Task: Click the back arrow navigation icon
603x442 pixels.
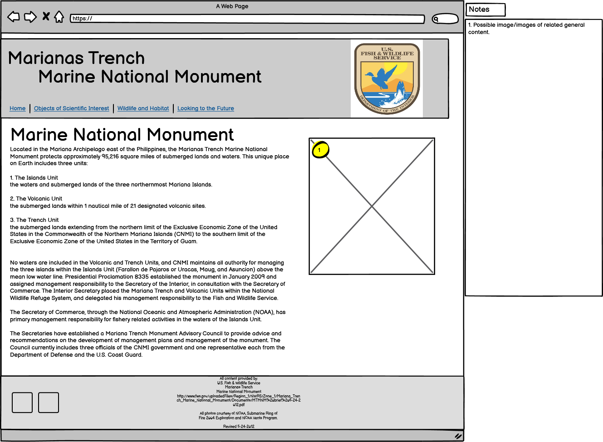Action: [x=14, y=17]
